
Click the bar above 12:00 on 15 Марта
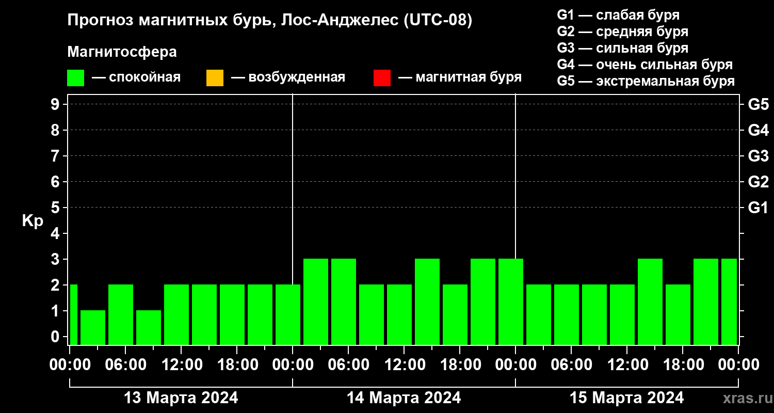(x=622, y=314)
